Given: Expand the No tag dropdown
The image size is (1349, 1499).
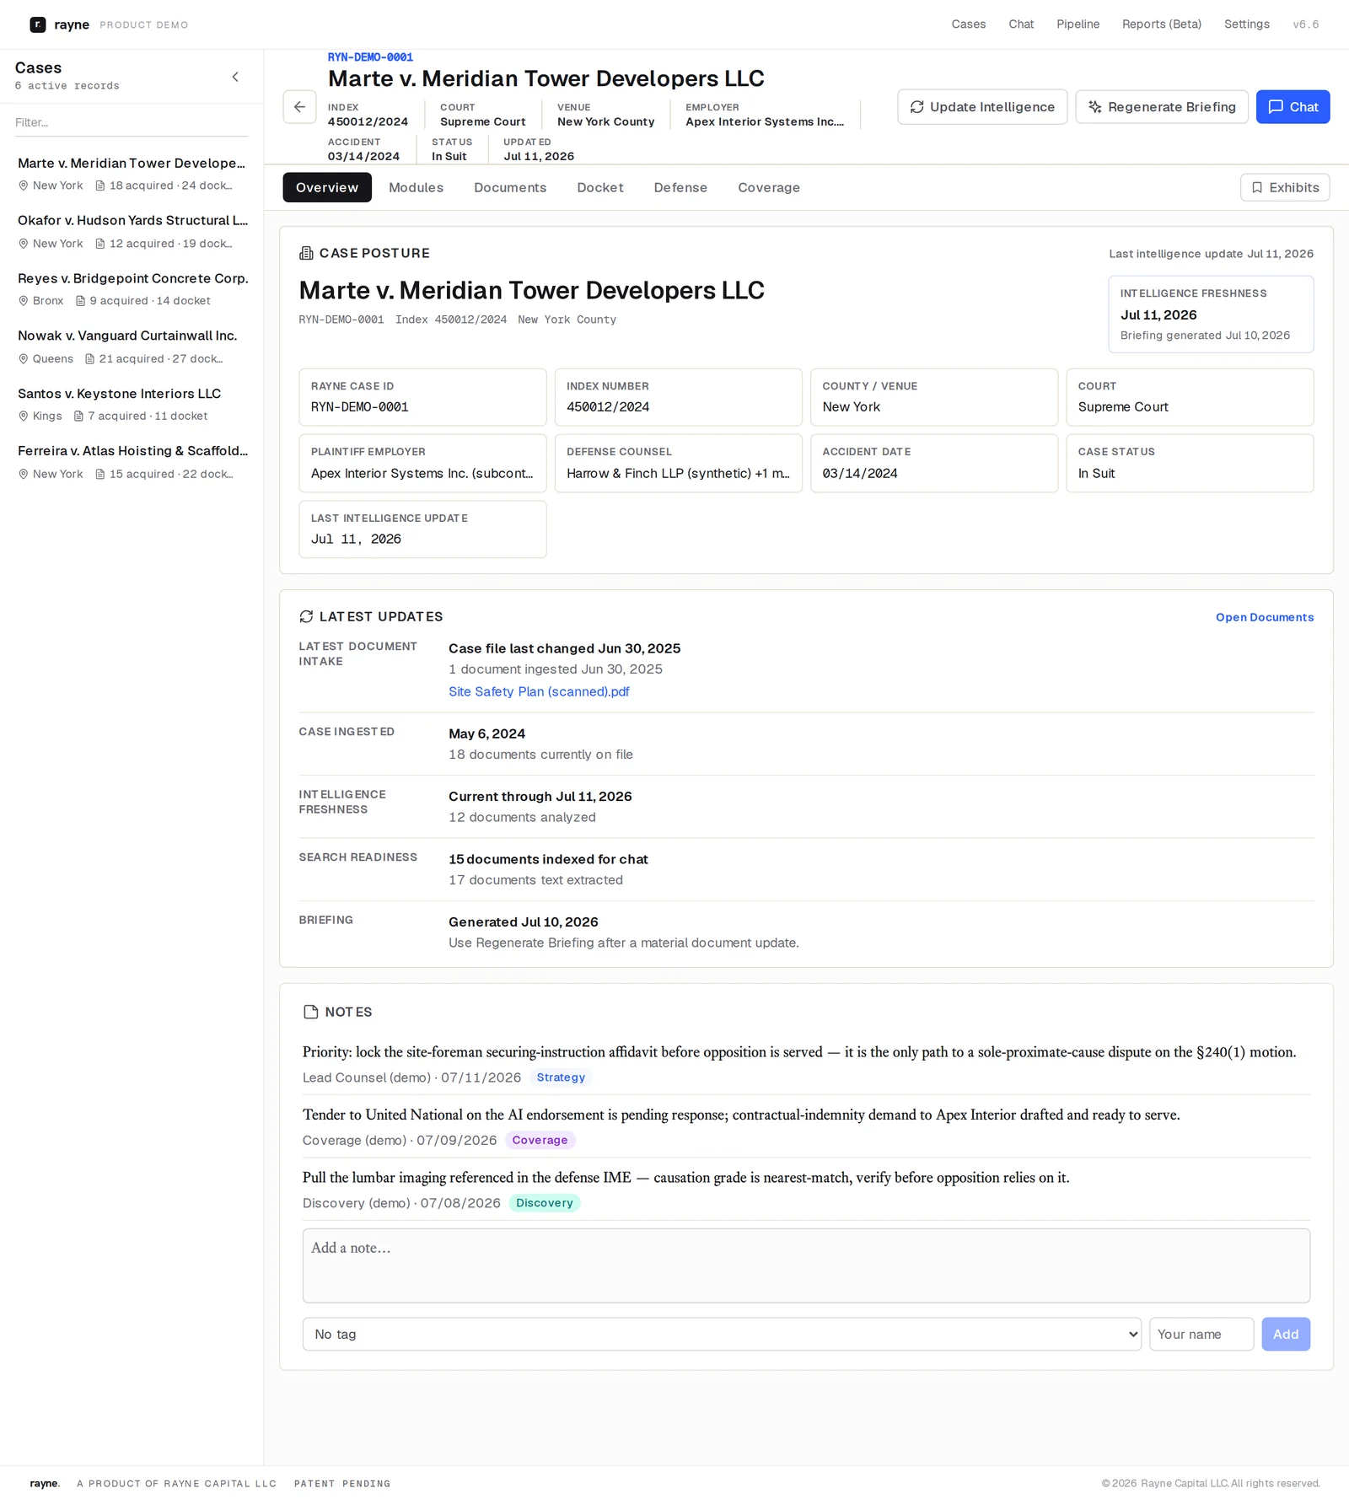Looking at the screenshot, I should (x=722, y=1334).
